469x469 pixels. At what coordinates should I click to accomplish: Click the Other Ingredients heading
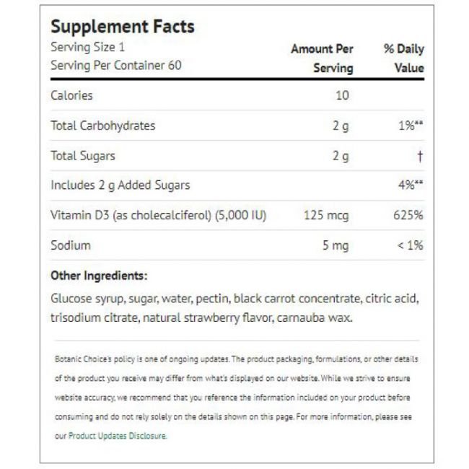99,276
